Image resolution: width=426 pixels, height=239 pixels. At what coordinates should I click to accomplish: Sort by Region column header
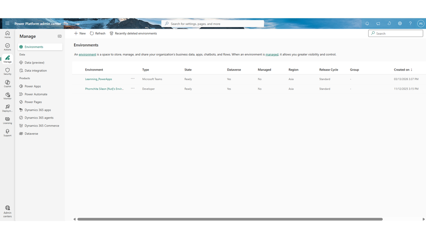[x=293, y=70]
